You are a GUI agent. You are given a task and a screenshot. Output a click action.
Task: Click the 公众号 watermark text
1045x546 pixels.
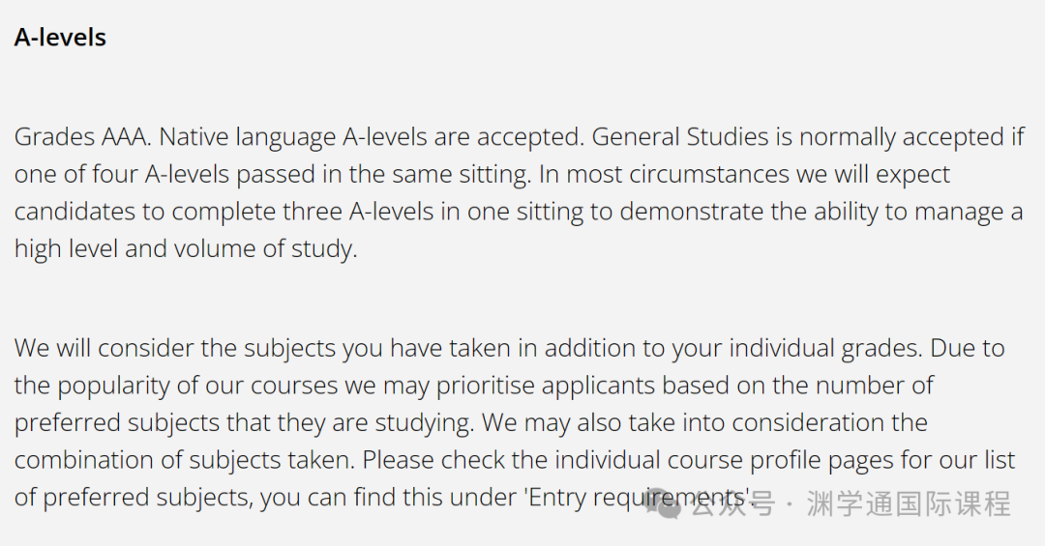(x=732, y=504)
